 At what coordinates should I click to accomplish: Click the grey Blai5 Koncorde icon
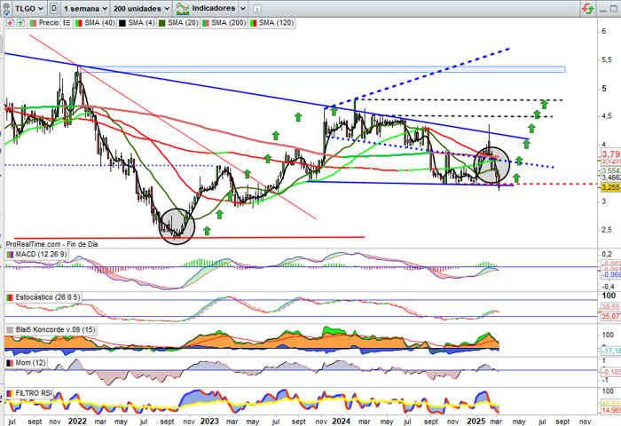tap(10, 330)
